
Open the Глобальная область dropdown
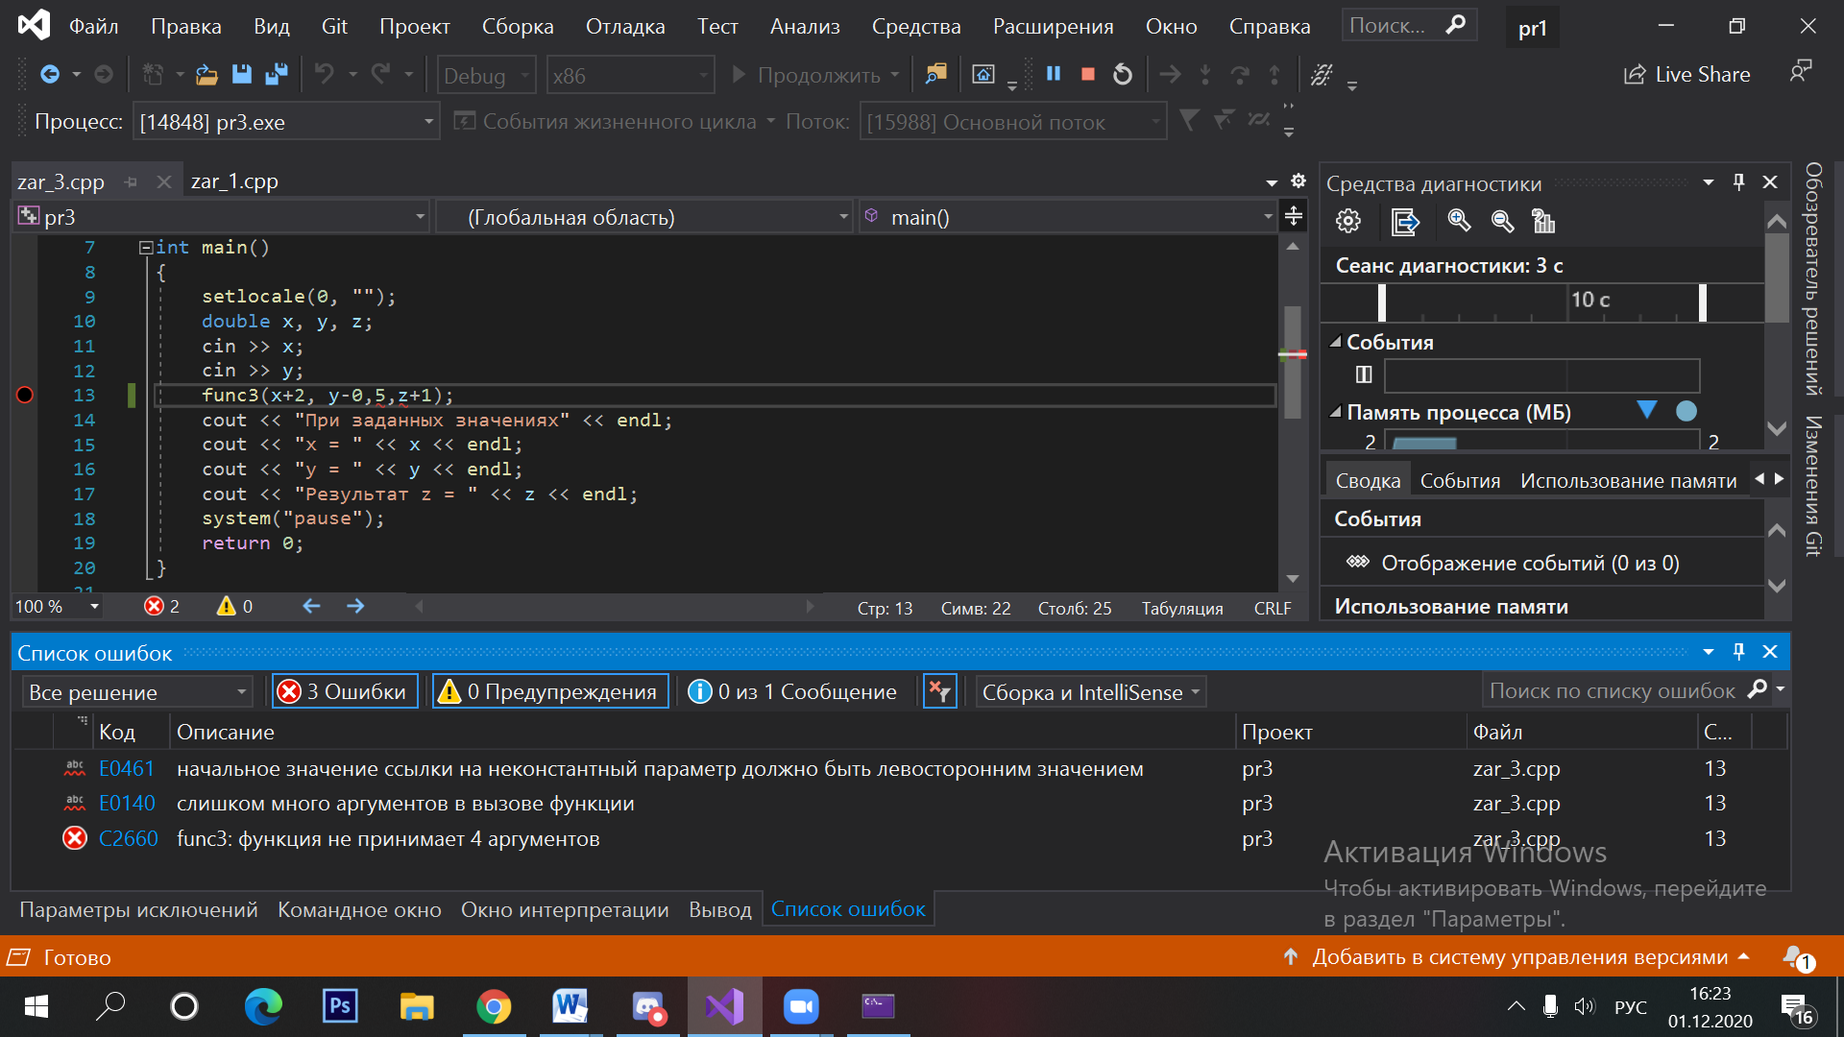coord(644,217)
